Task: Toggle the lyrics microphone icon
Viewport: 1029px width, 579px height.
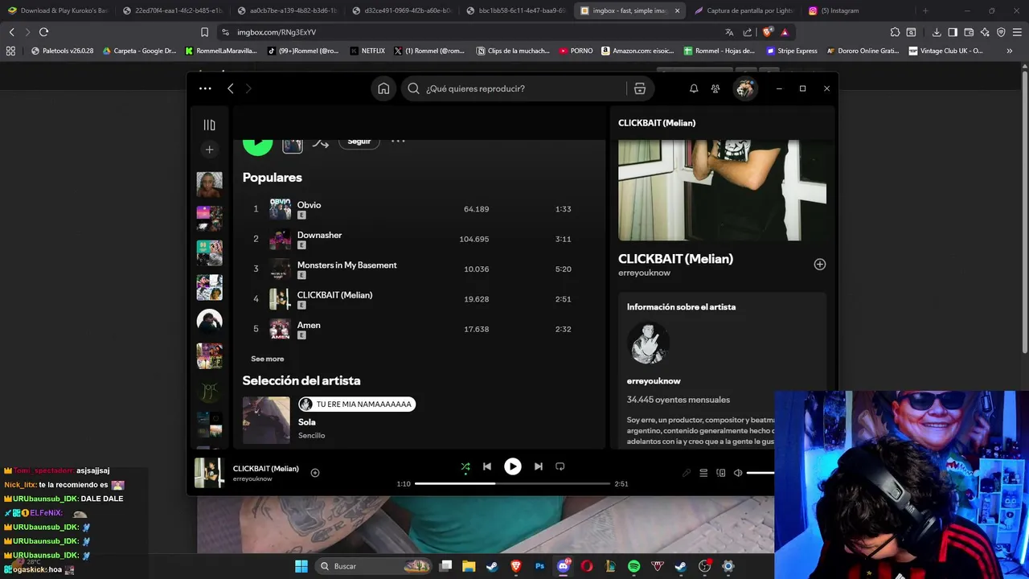Action: pos(687,473)
